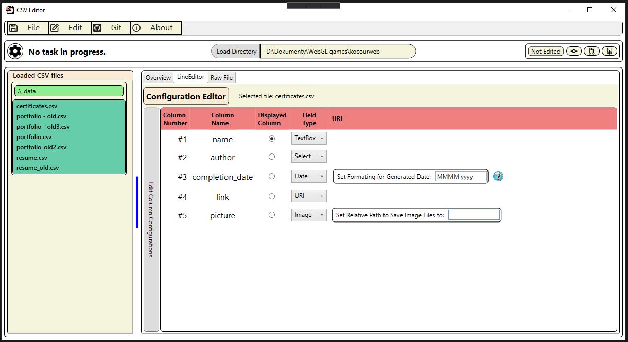628x342 pixels.
Task: Click the Load Directory button
Action: click(x=236, y=51)
